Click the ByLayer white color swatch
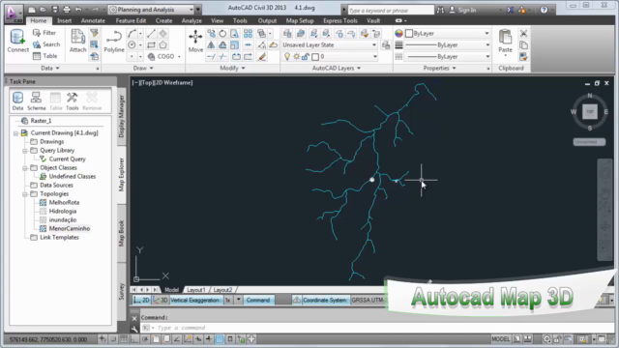The height and width of the screenshot is (348, 619). click(409, 34)
